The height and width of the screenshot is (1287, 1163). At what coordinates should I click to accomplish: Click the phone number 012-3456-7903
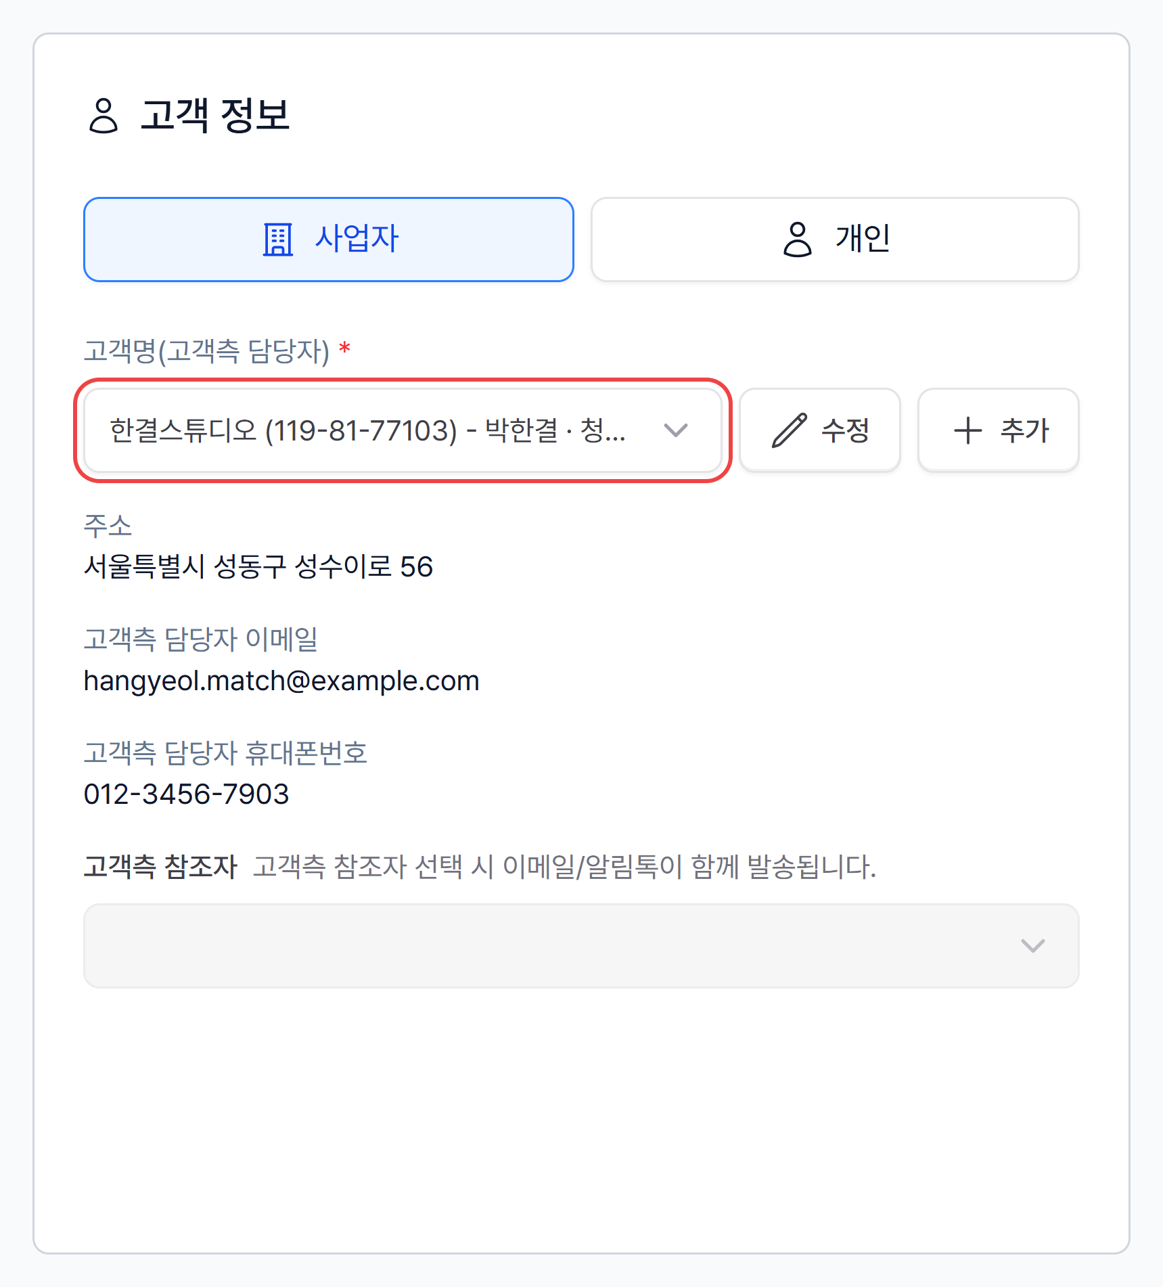click(187, 794)
